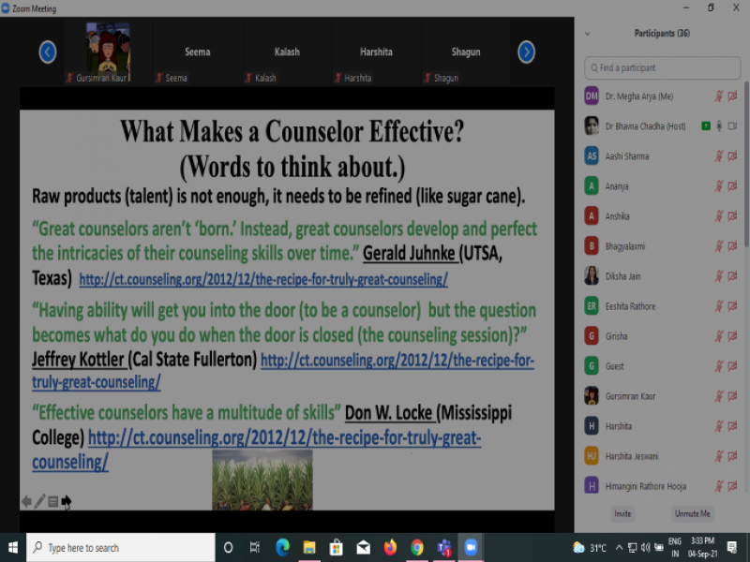Select Gursimran Kaur in participants list
This screenshot has width=750, height=562.
(630, 396)
